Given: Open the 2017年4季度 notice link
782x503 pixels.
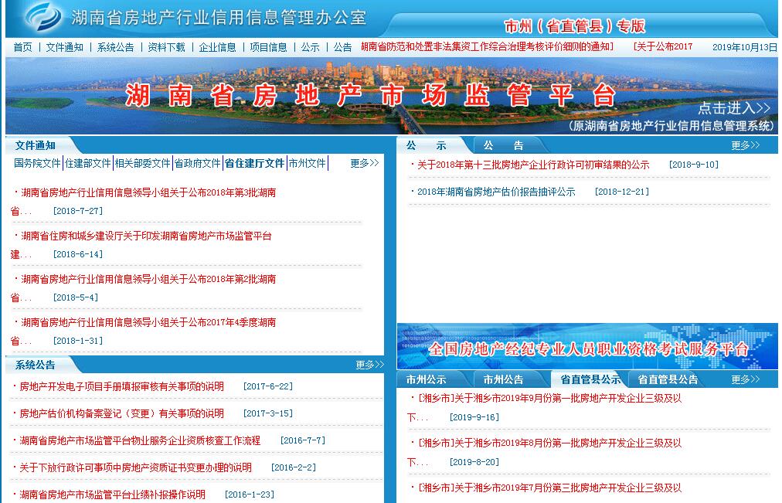Looking at the screenshot, I should 148,322.
